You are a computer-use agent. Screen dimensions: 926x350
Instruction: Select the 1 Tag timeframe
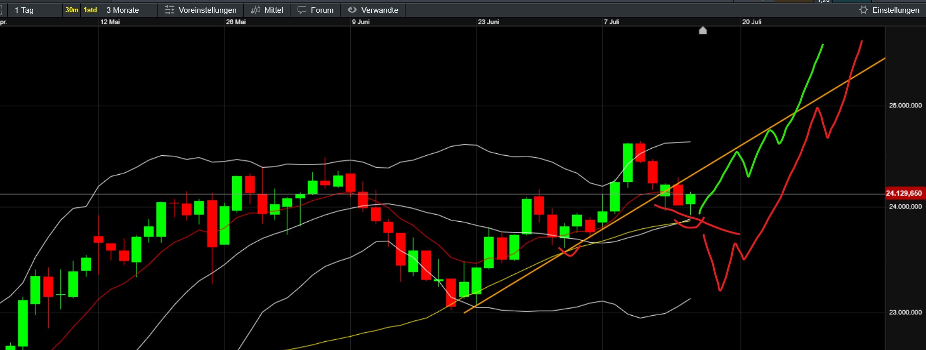tap(24, 10)
